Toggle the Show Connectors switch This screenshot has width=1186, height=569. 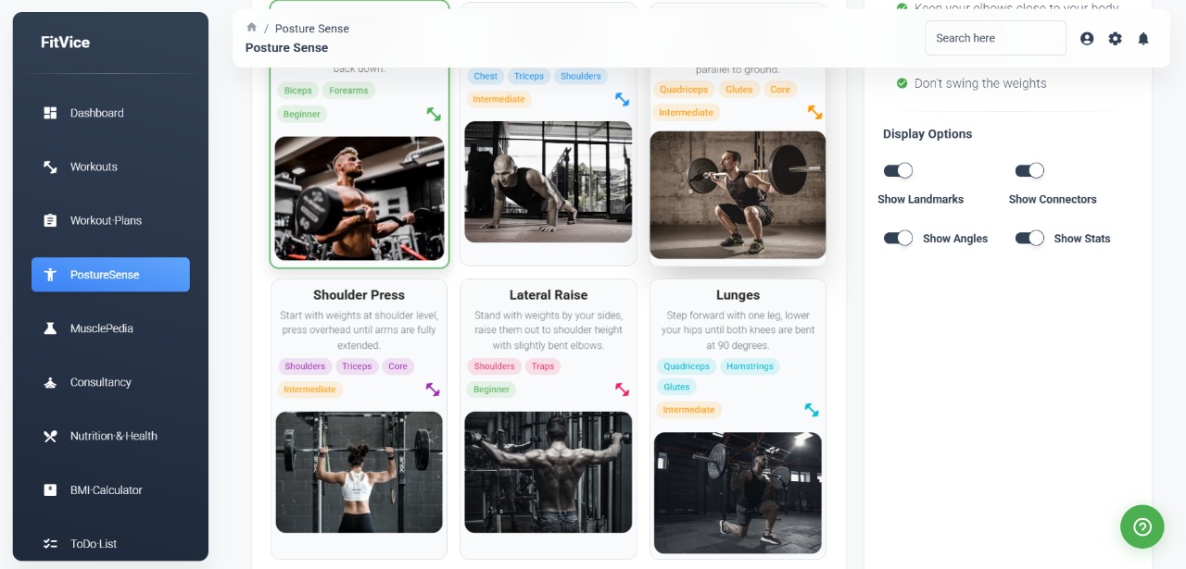click(x=1029, y=170)
